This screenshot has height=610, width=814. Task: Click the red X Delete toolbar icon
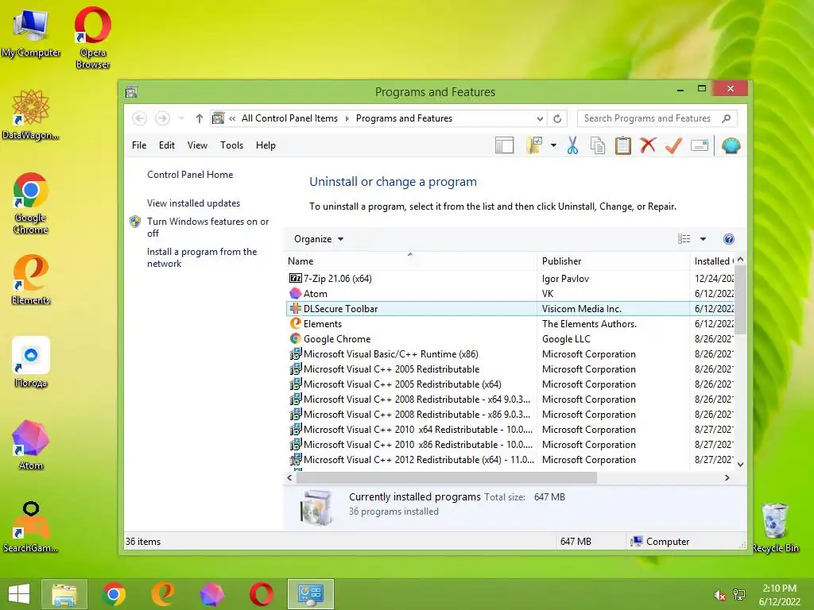coord(648,145)
